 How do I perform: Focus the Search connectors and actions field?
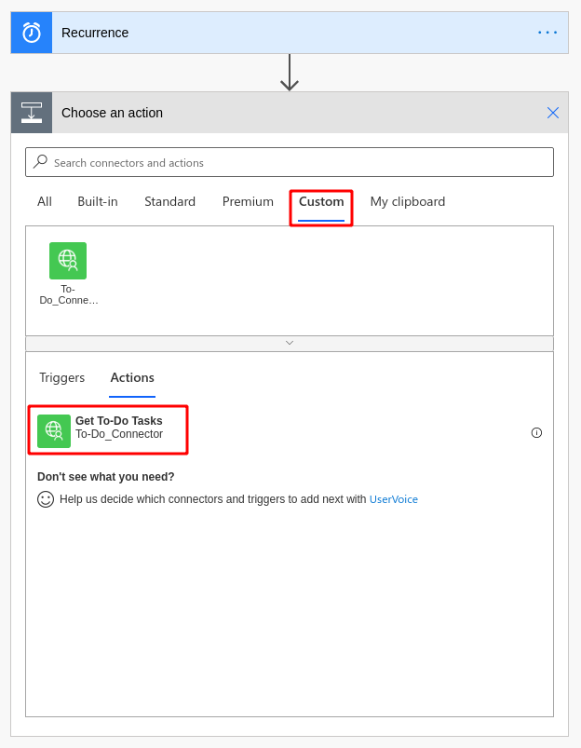(290, 162)
